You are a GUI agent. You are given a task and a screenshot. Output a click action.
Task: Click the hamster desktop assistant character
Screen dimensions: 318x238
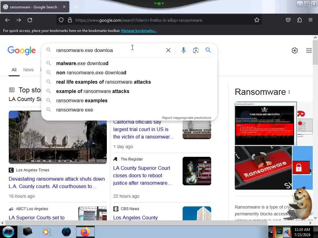click(301, 203)
